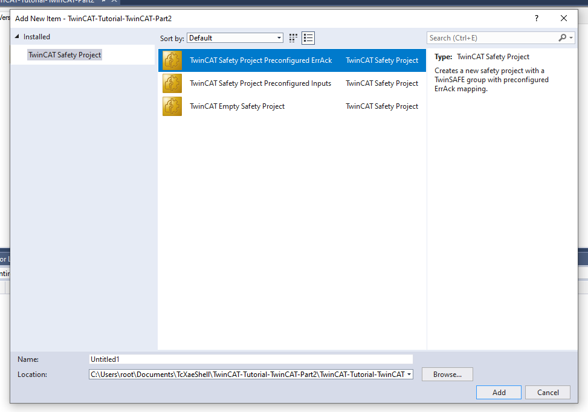The height and width of the screenshot is (412, 588).
Task: Select TwinCAT Safety Project Preconfigured Inputs icon
Action: (172, 83)
